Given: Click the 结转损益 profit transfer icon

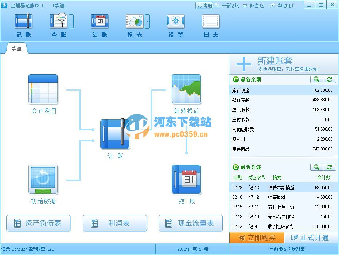Looking at the screenshot, I should [x=186, y=89].
